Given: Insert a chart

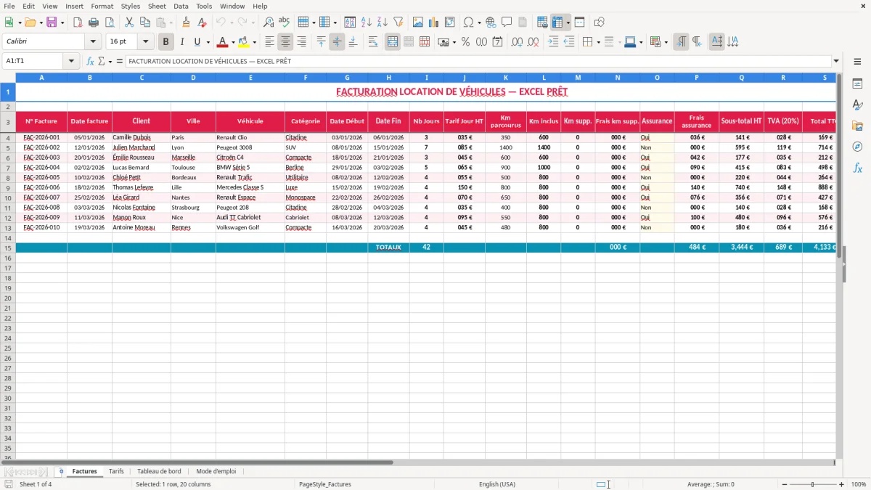Looking at the screenshot, I should click(x=433, y=23).
